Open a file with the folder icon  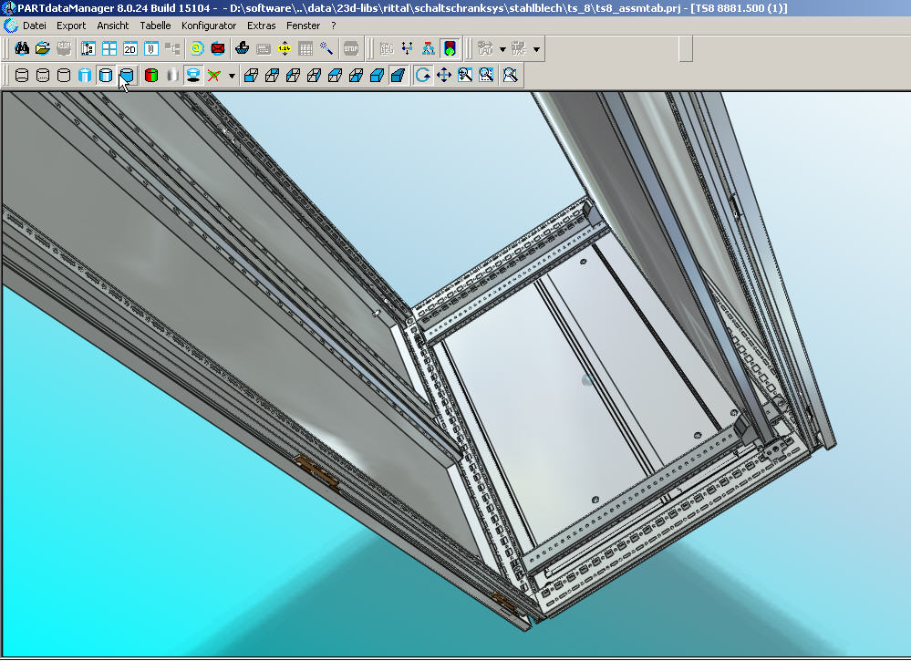pos(42,48)
